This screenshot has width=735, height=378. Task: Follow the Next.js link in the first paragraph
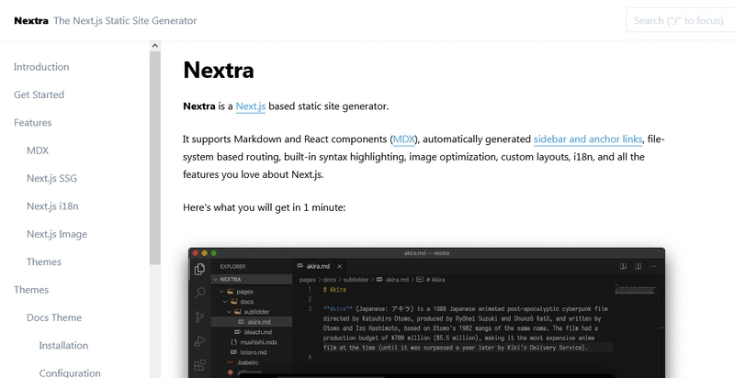(x=250, y=106)
